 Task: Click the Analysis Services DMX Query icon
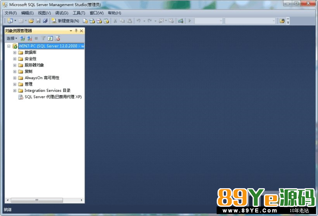(99, 21)
